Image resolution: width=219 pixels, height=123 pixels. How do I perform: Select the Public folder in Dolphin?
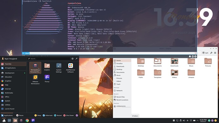tap(141, 74)
